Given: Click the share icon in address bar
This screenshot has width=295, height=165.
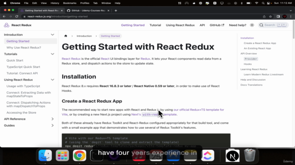Looking at the screenshot, I should tap(264, 16).
